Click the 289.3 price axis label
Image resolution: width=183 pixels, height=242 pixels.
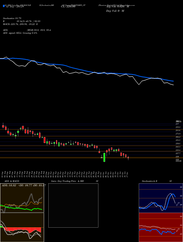pos(178,127)
